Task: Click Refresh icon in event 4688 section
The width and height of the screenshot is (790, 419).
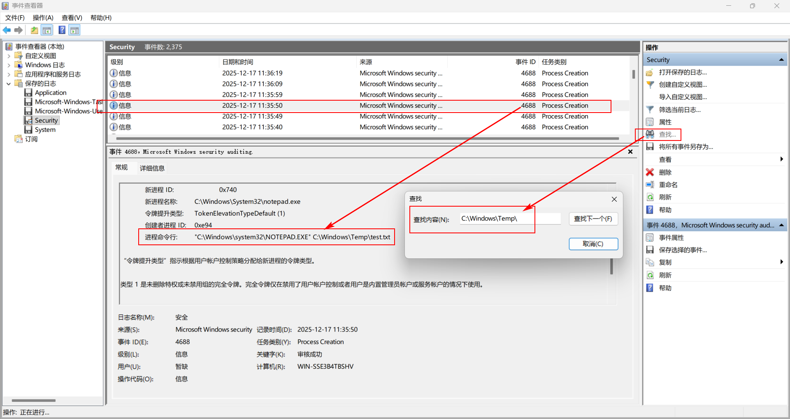Action: (x=650, y=275)
